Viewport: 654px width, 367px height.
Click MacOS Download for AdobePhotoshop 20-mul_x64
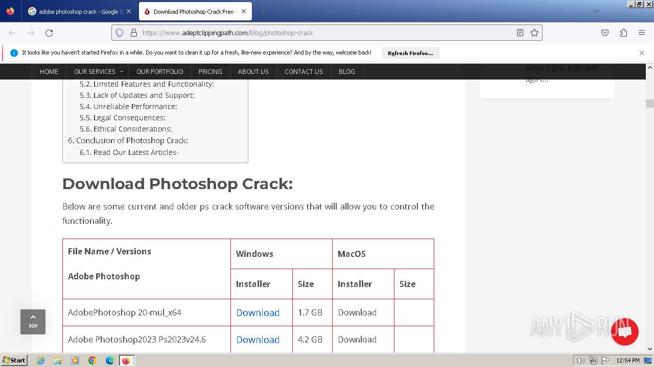(x=357, y=312)
